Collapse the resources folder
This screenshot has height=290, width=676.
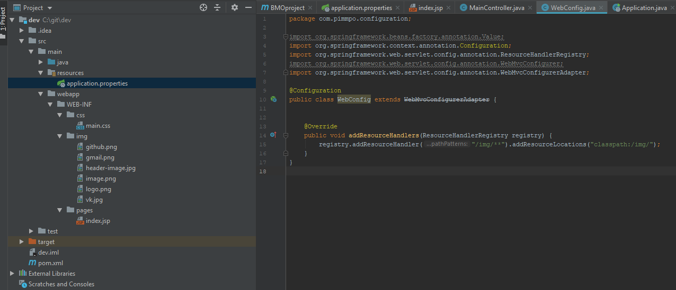pos(41,73)
